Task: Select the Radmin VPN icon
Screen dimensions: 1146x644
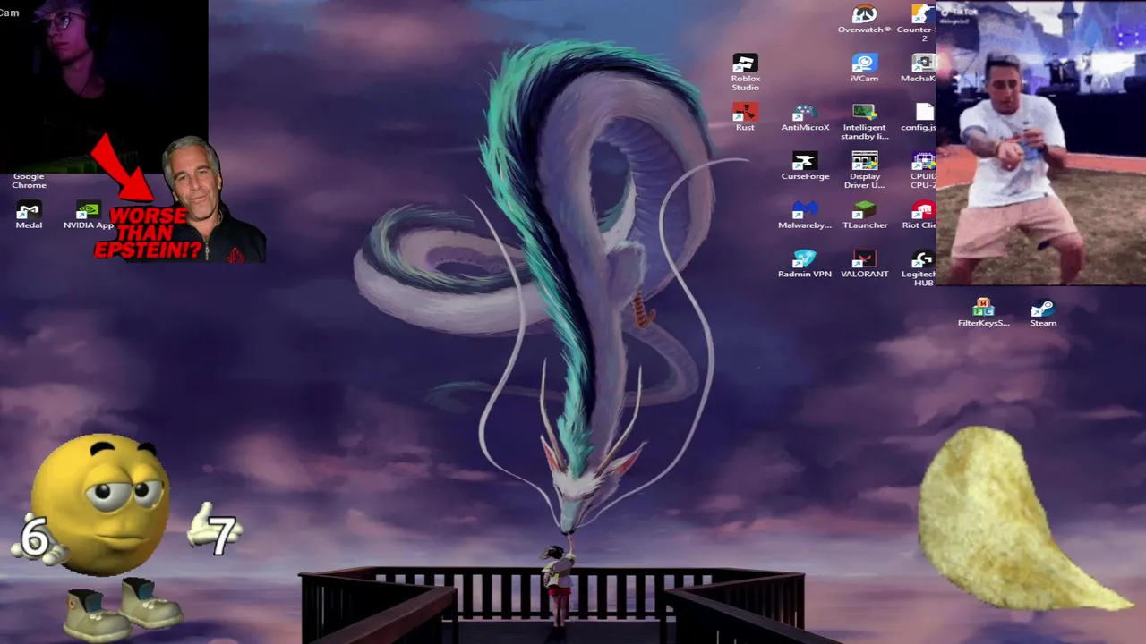Action: click(x=805, y=264)
